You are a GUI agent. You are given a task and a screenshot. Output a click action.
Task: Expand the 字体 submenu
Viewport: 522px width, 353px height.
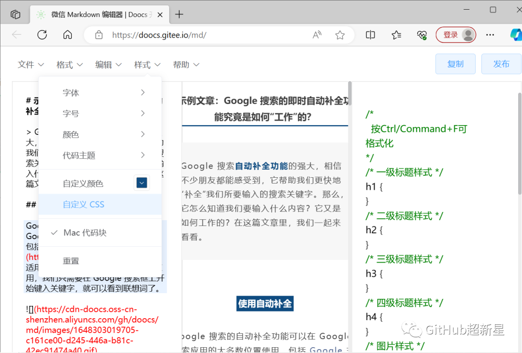pos(100,93)
